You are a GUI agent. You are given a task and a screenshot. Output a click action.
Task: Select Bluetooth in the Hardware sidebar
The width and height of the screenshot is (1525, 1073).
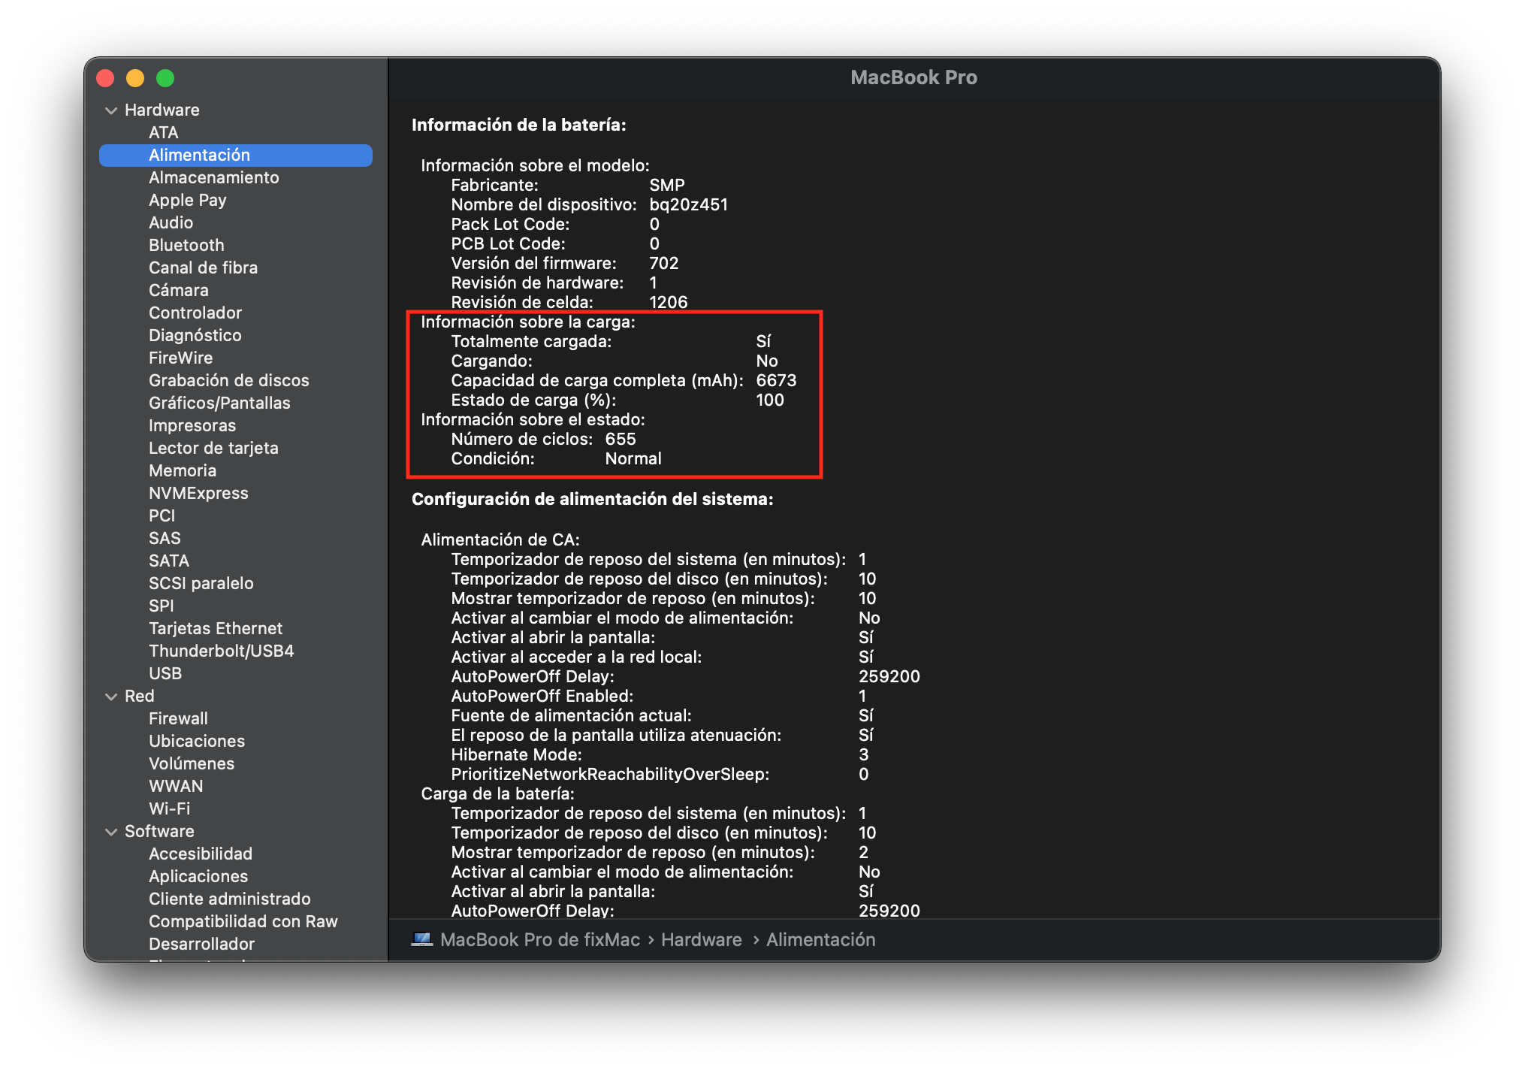(187, 245)
